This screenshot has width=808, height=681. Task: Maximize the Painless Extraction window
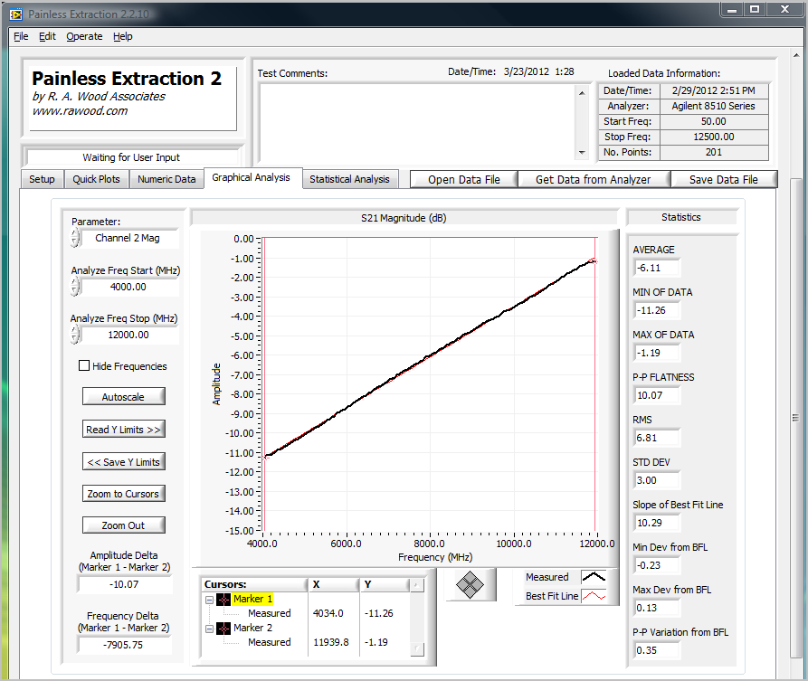click(x=755, y=9)
